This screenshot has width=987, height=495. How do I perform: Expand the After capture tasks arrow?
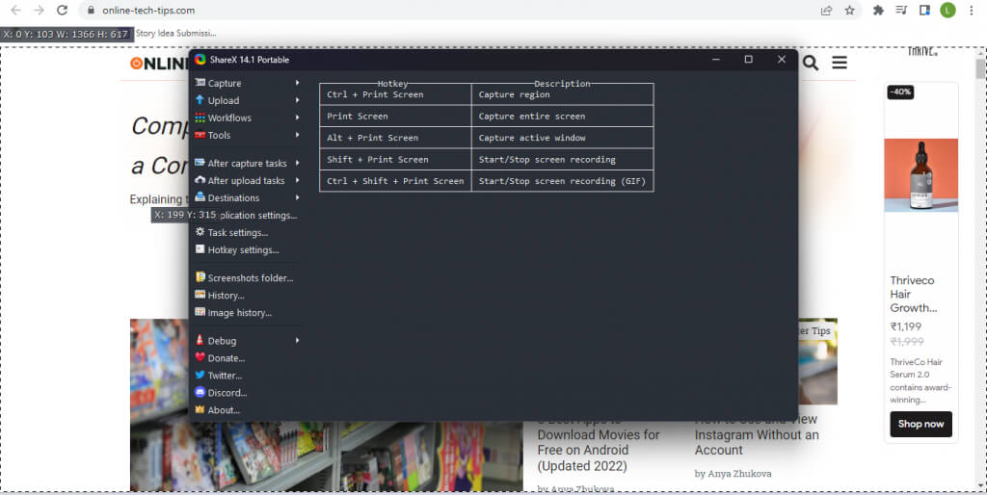pos(297,163)
